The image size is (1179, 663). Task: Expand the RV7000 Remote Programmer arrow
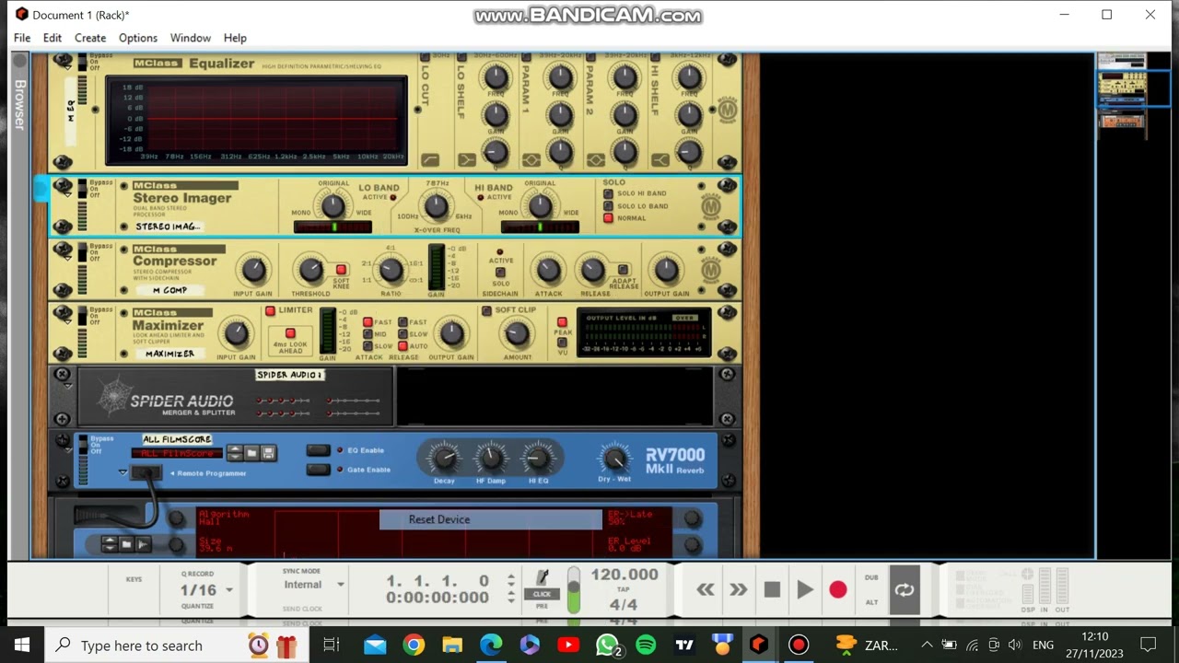pos(123,472)
